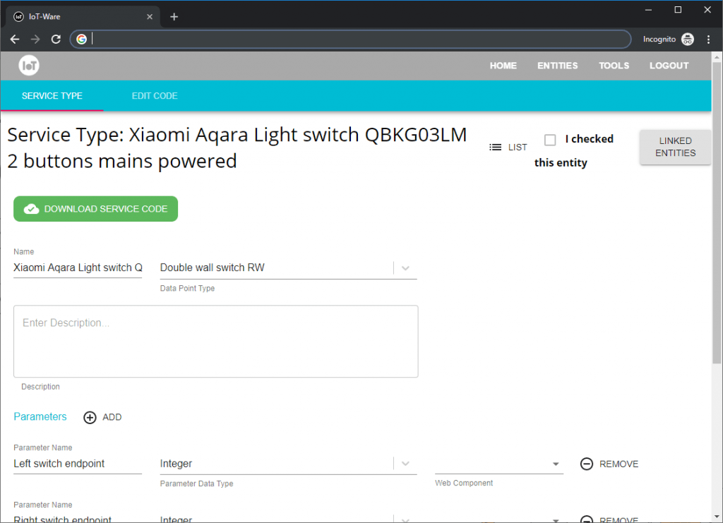Click the description text area
Viewport: 723px width, 523px height.
point(216,342)
